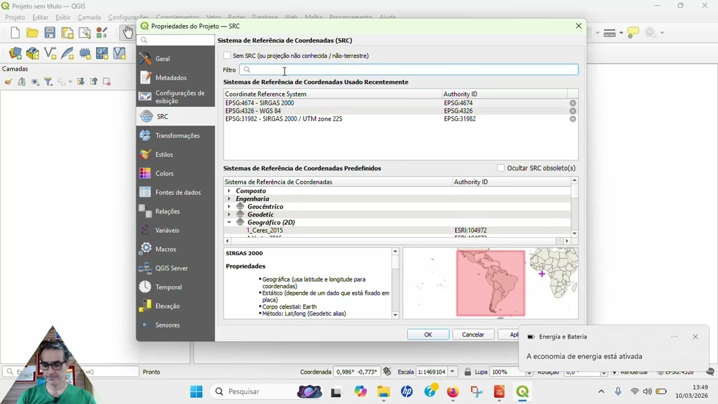Enable Sem SRC checkbox
The image size is (718, 404).
(x=227, y=56)
